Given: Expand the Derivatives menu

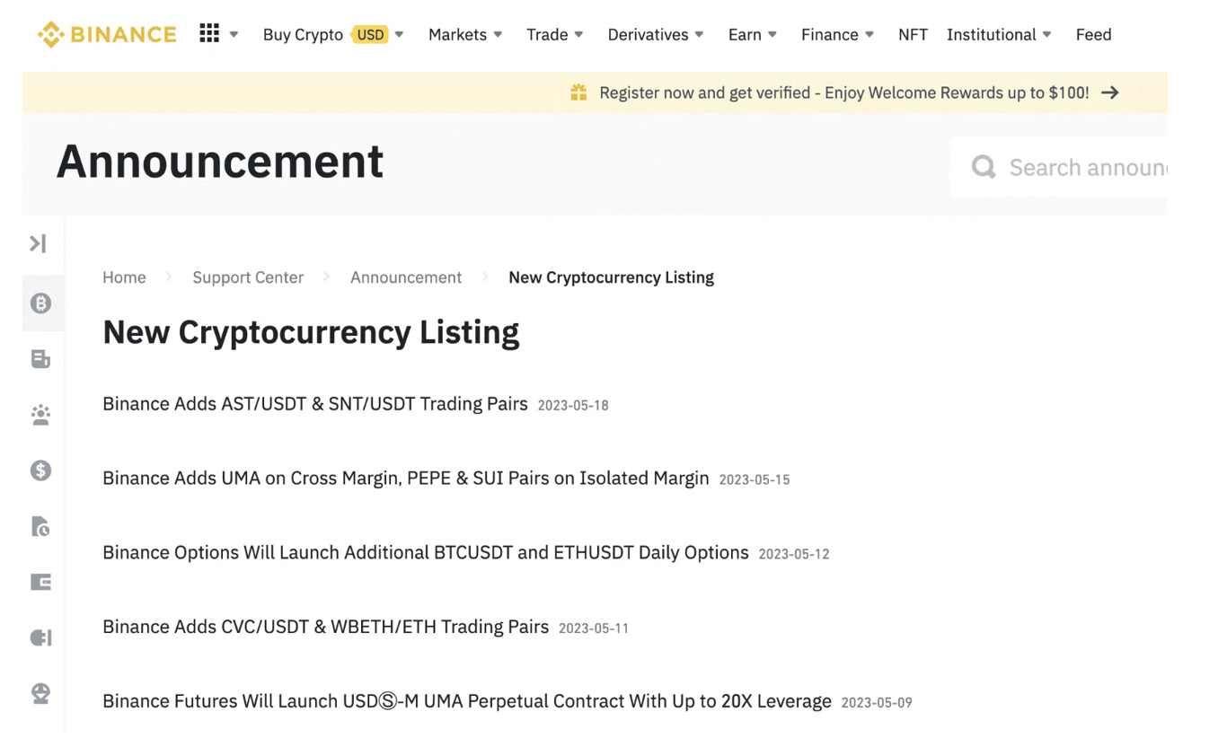Looking at the screenshot, I should tap(655, 35).
